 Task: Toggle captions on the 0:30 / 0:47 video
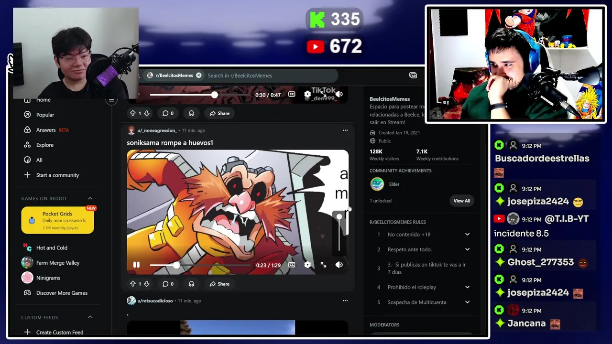[x=292, y=95]
